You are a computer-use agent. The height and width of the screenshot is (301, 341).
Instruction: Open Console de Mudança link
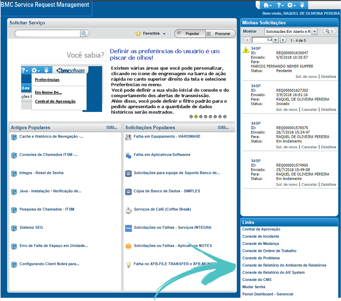[260, 244]
